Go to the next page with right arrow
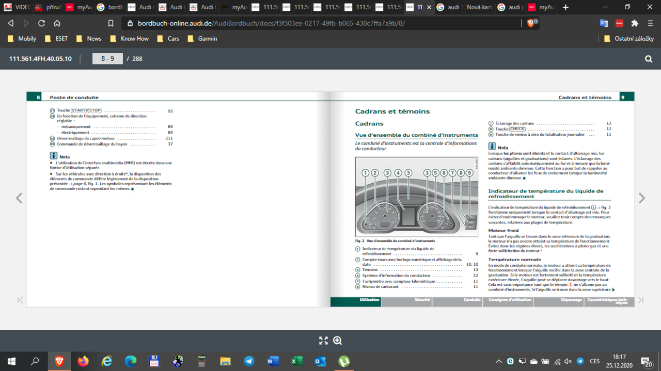 click(x=641, y=198)
